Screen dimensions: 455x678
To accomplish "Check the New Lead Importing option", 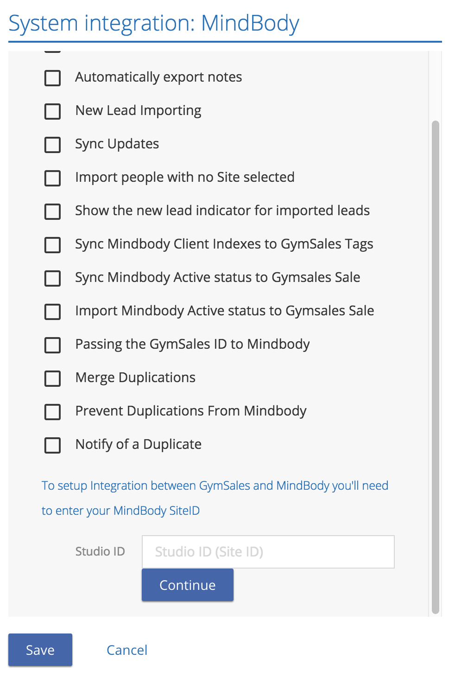I will 52,111.
